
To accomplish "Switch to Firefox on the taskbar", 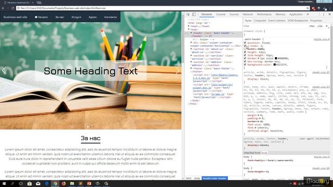I will coord(63,183).
